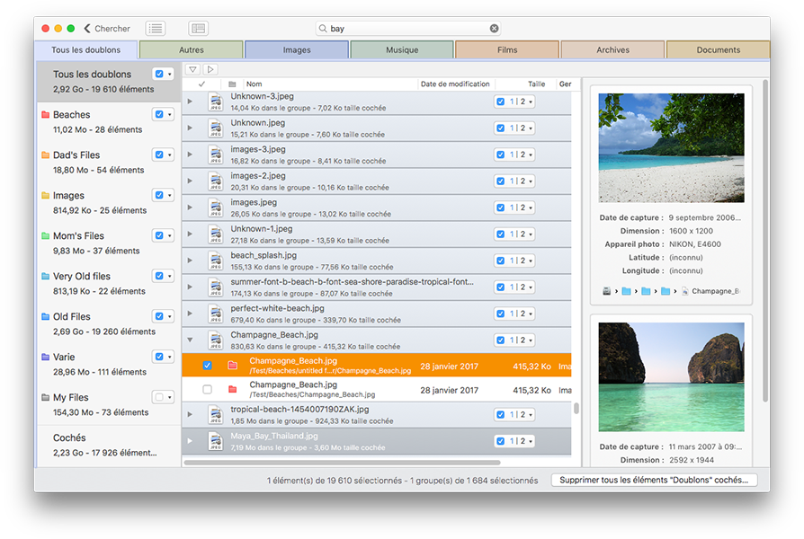Click the yellow Images folder icon in sidebar
Viewport: 804px width, 539px height.
pos(45,195)
